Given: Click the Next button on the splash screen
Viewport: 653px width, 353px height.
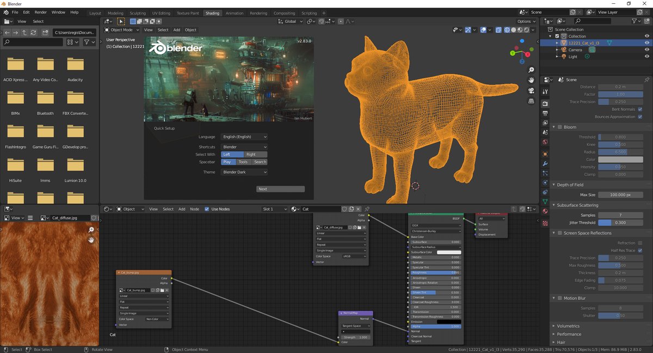Looking at the screenshot, I should point(280,188).
